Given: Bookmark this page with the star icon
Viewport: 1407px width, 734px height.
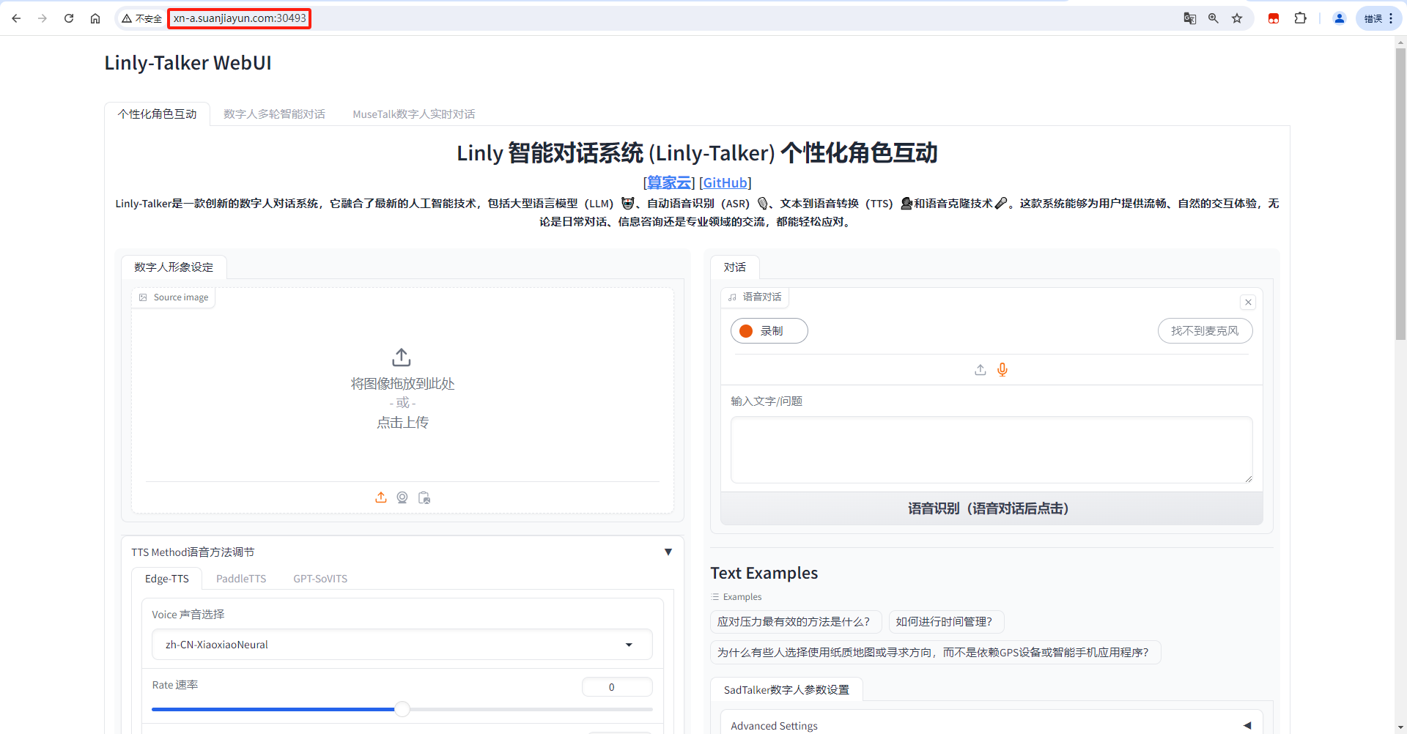Looking at the screenshot, I should click(x=1237, y=18).
